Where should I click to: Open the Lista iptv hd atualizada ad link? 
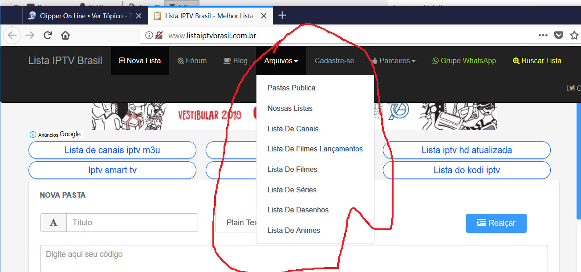(467, 150)
